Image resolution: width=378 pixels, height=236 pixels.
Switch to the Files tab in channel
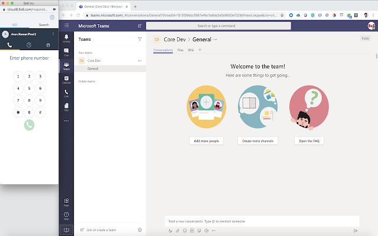pos(180,50)
